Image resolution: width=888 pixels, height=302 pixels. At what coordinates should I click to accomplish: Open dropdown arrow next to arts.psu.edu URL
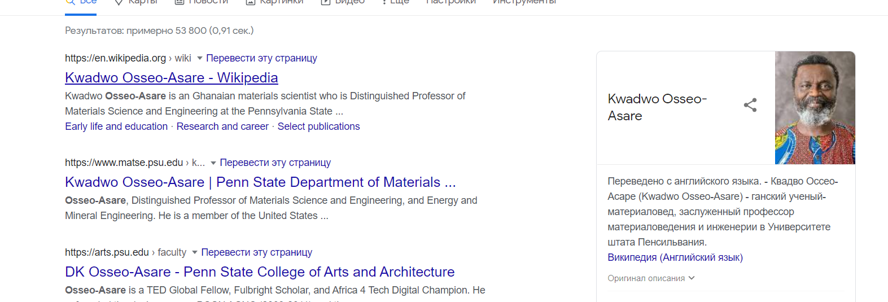pyautogui.click(x=194, y=252)
